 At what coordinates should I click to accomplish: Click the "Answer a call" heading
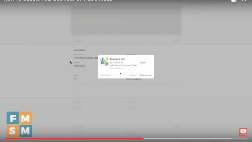(x=117, y=59)
